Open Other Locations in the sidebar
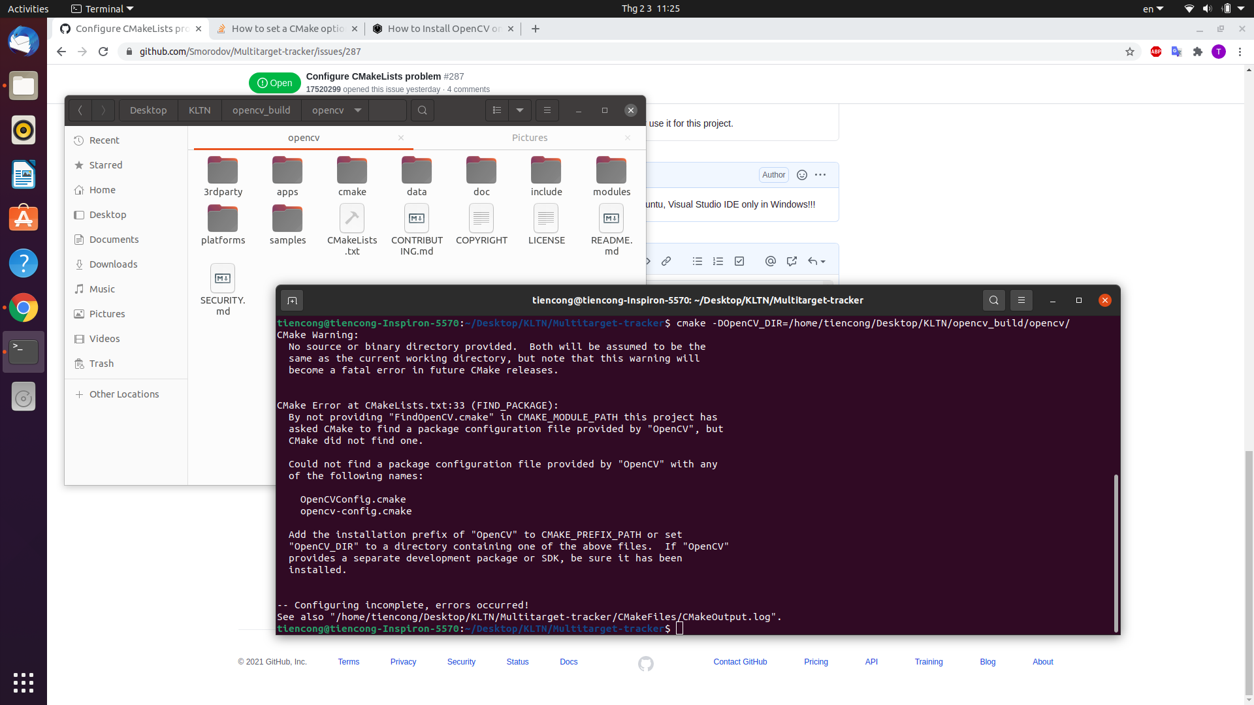The image size is (1254, 705). point(124,394)
